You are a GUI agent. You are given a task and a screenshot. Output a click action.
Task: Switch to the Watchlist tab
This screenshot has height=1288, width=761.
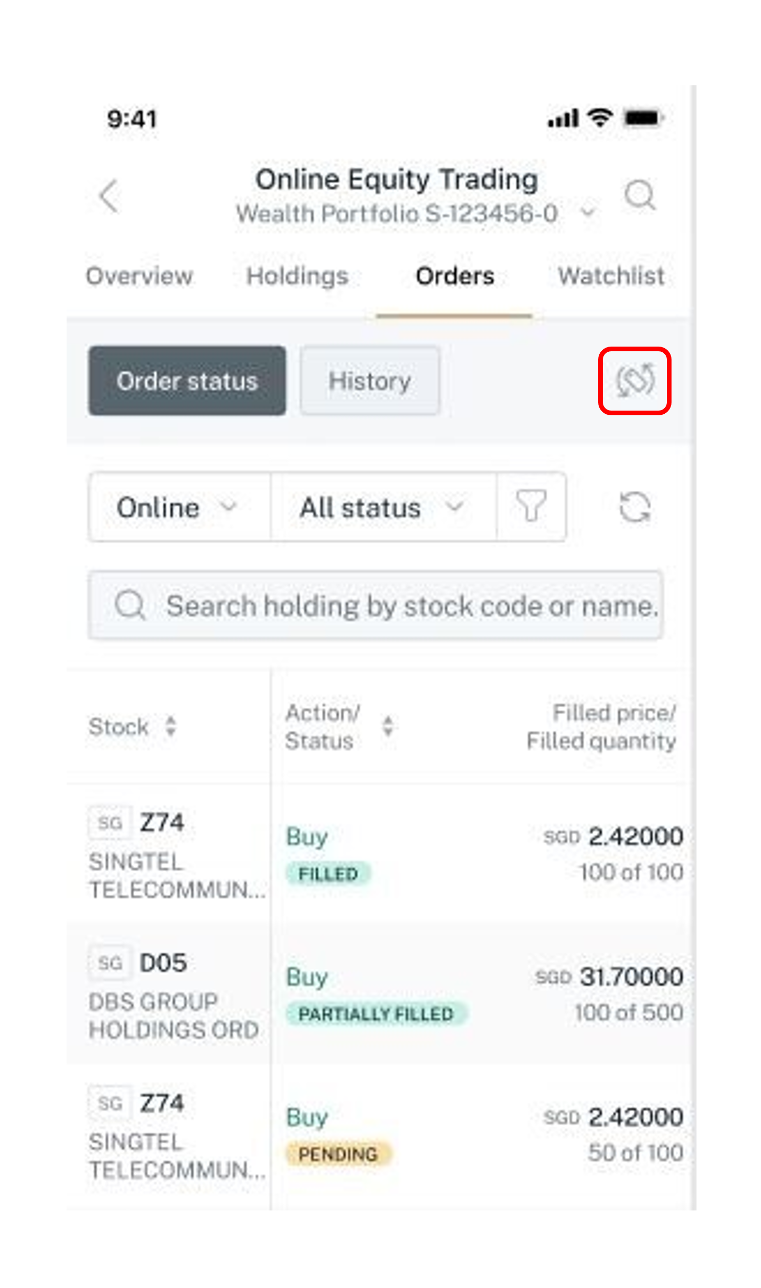coord(611,276)
